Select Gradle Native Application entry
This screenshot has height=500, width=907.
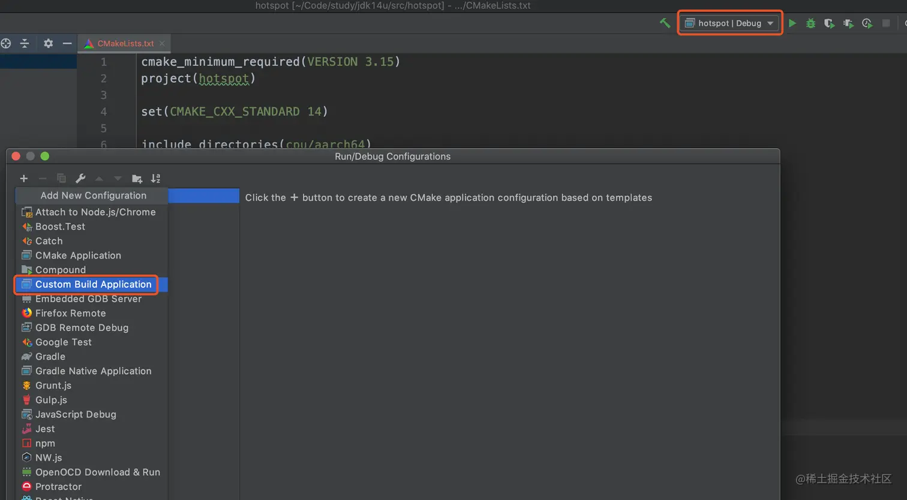tap(91, 371)
